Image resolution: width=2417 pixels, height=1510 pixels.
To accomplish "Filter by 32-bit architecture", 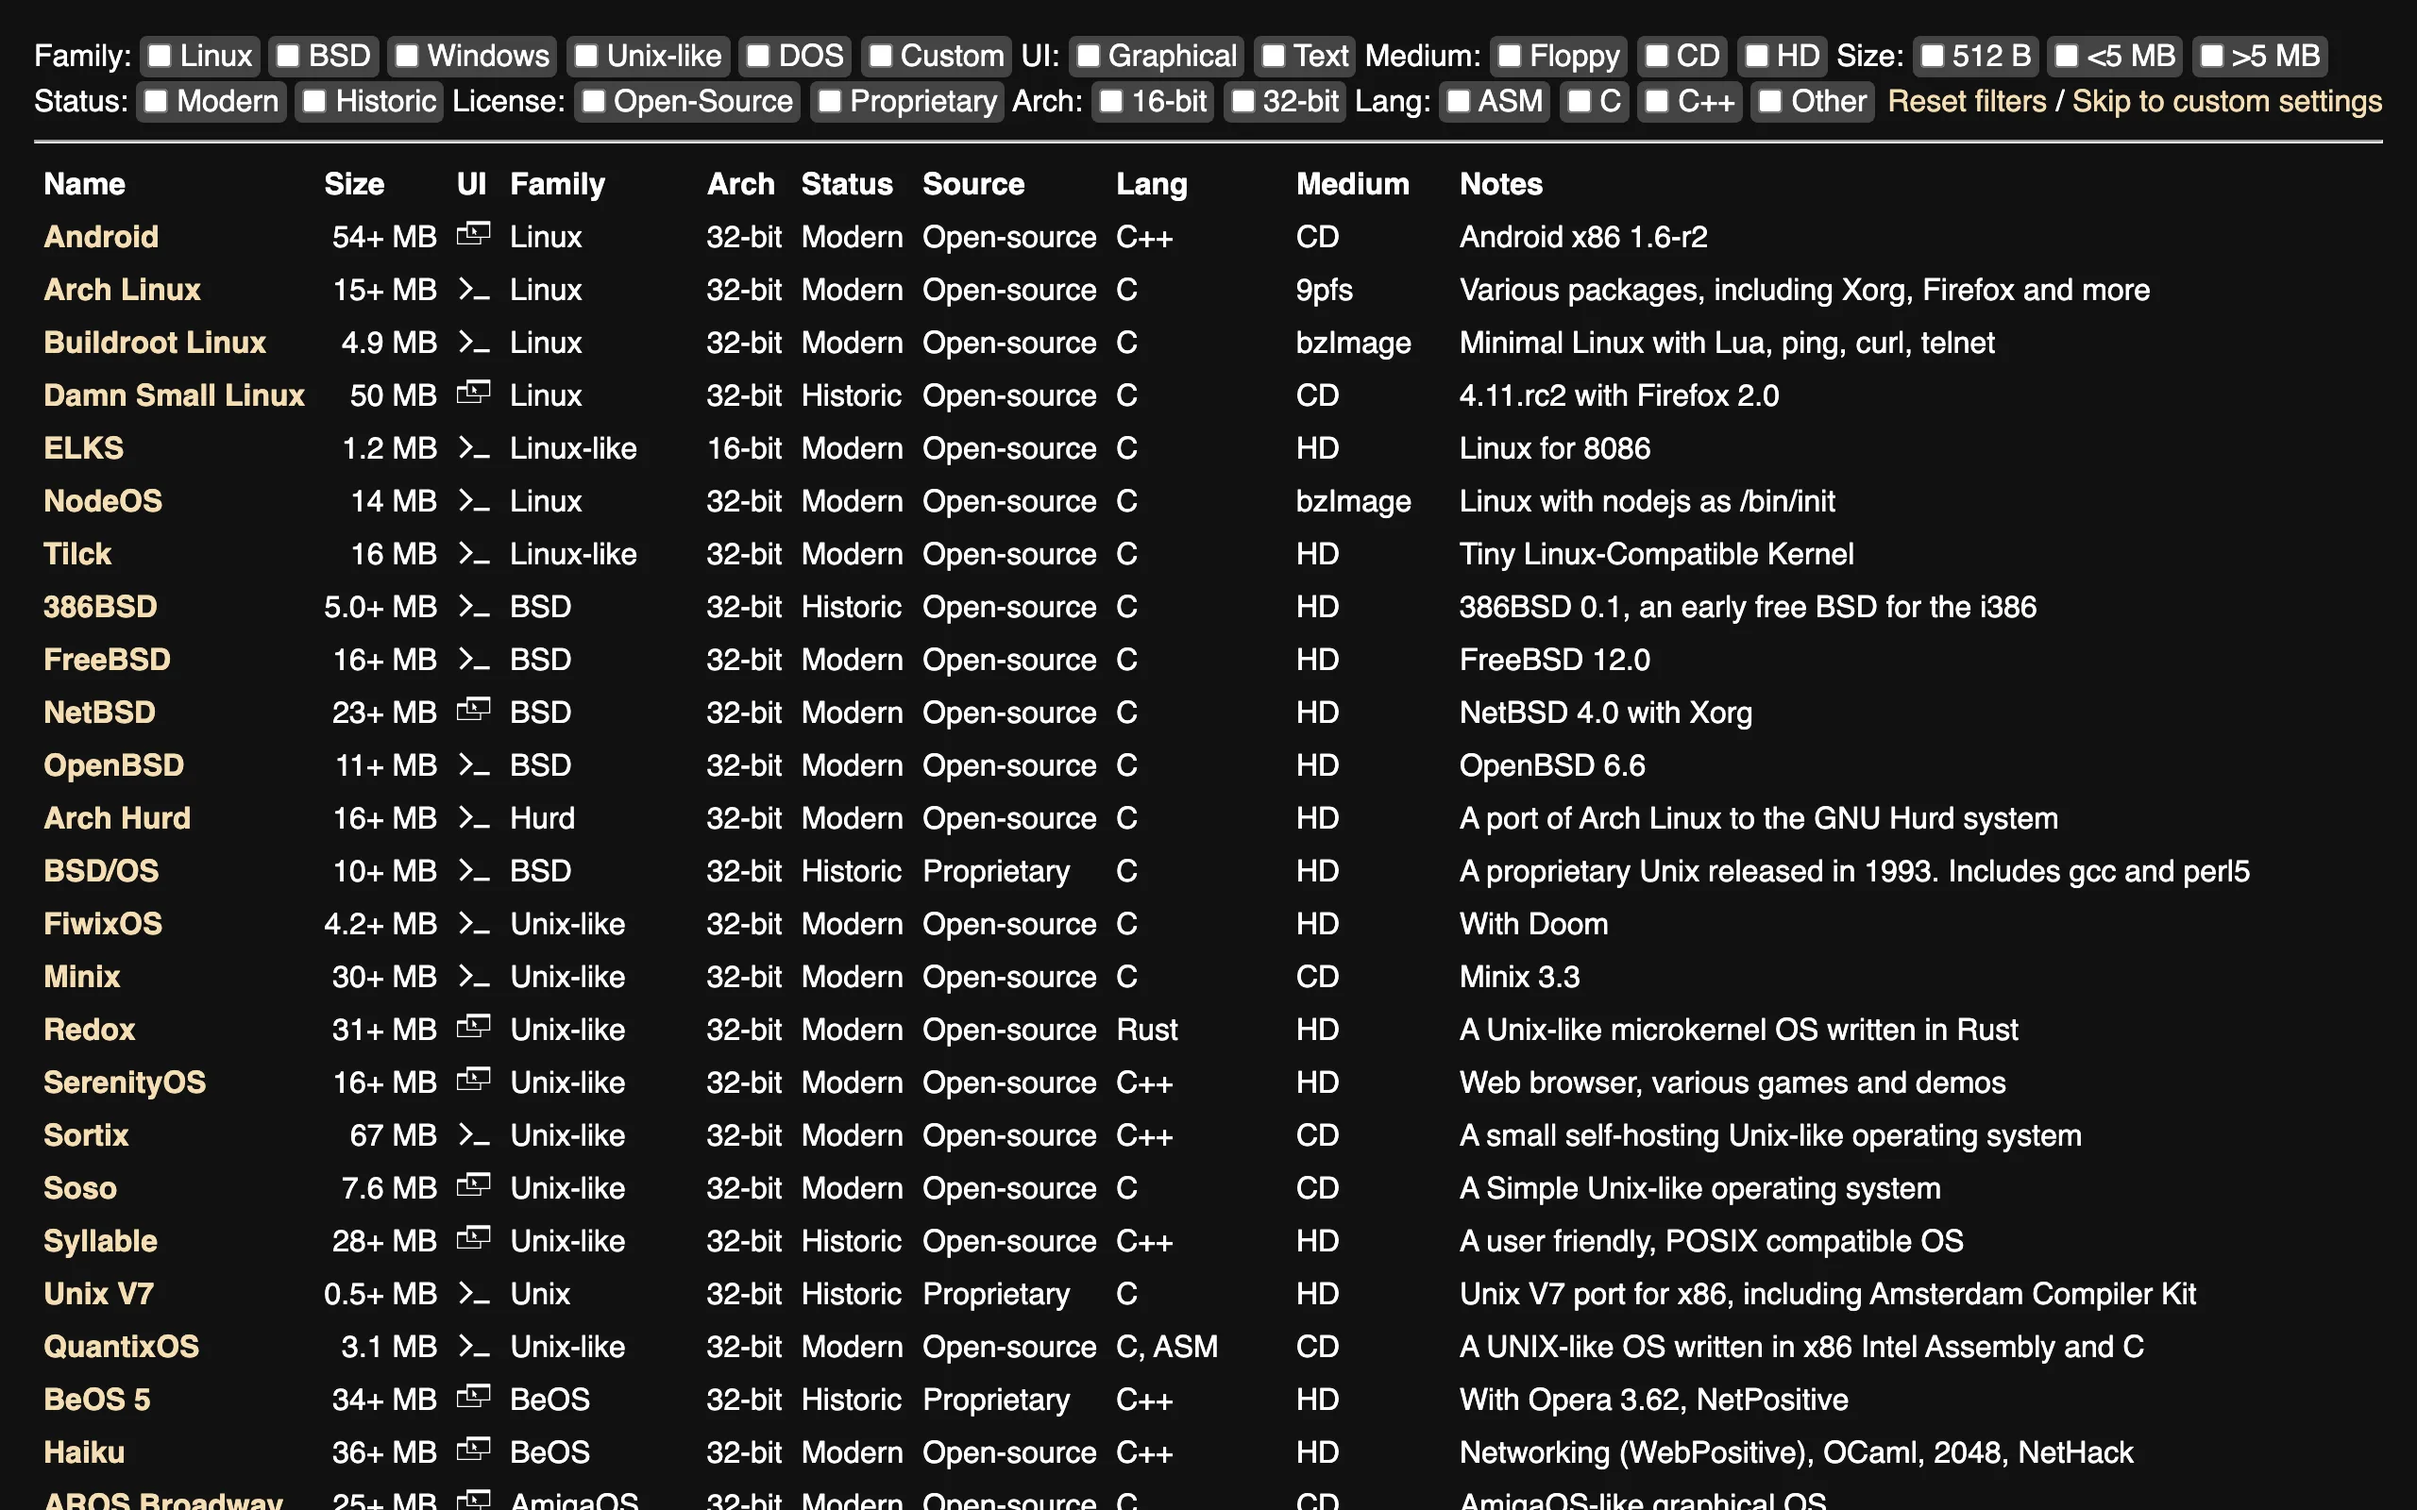I will tap(1242, 101).
